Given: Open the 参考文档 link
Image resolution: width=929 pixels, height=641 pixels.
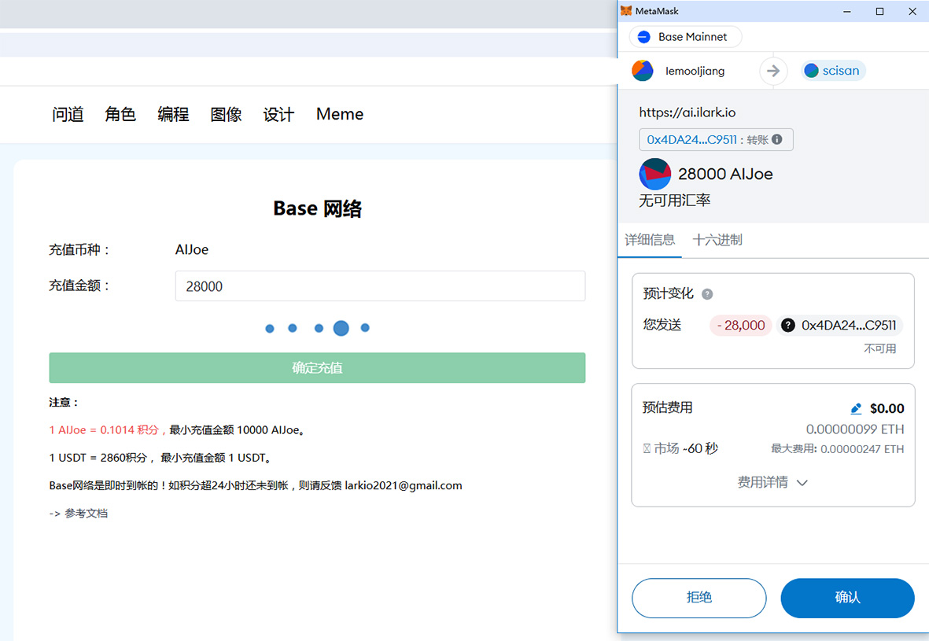Looking at the screenshot, I should coord(86,514).
